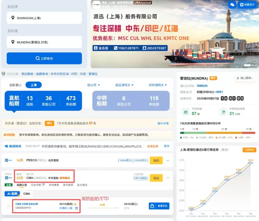Click the 查看定位 button
Screen dimensions: 259x221
coord(159,206)
